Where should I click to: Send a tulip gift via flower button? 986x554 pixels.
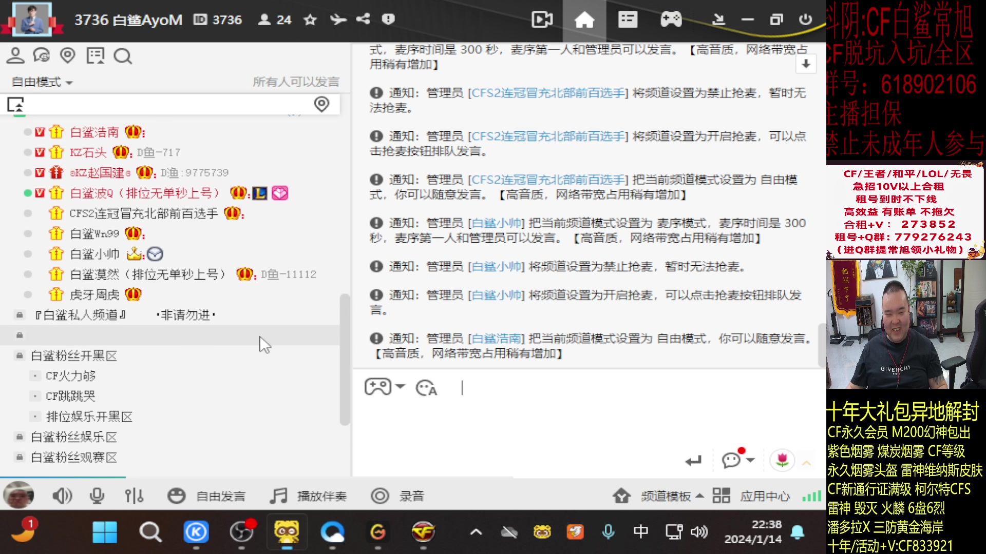pos(782,460)
